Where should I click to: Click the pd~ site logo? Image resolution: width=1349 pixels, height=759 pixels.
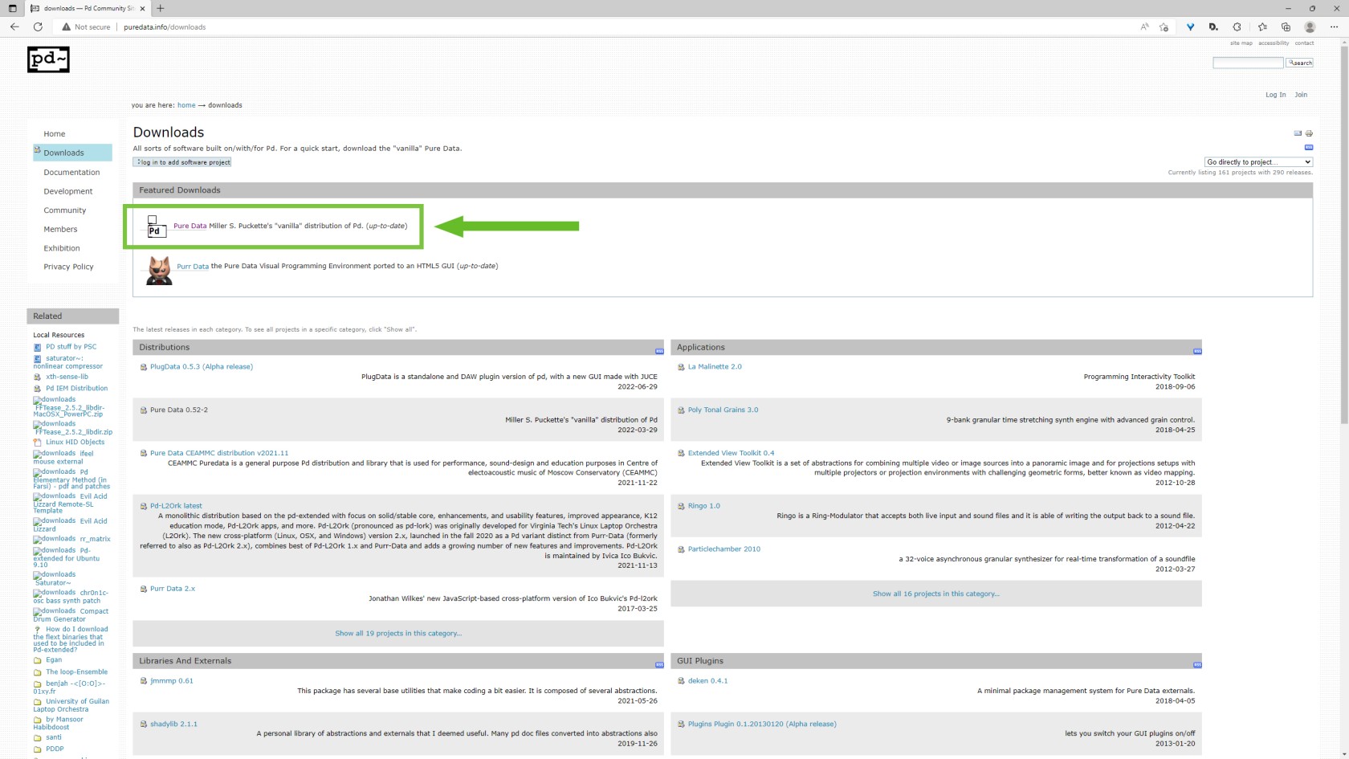click(x=48, y=59)
